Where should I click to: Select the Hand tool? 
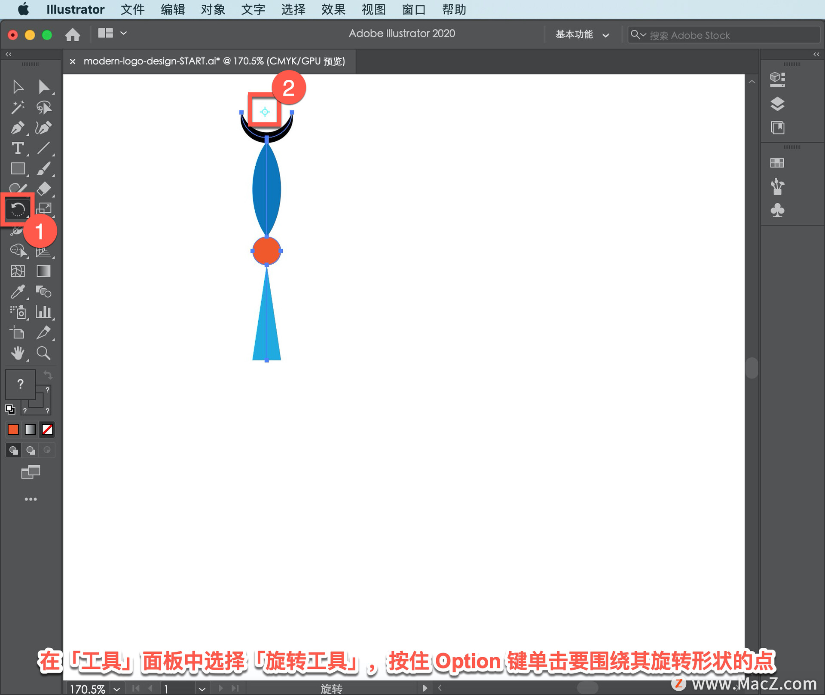coord(18,353)
